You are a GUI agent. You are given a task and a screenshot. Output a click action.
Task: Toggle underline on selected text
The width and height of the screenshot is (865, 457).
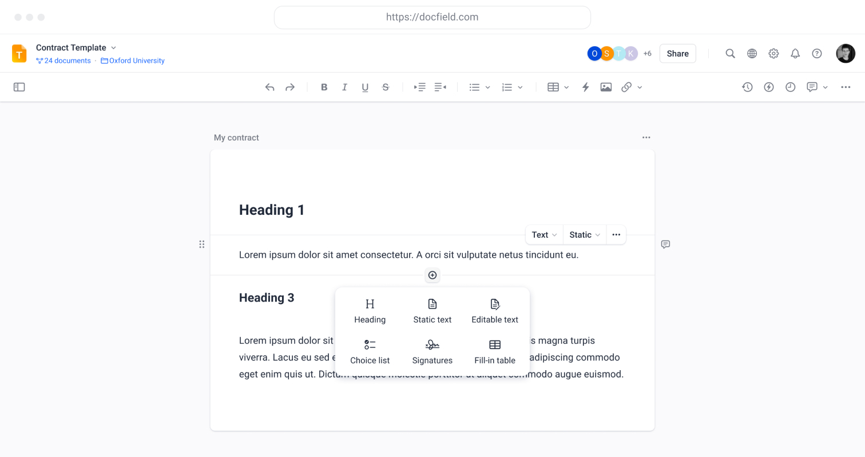365,87
